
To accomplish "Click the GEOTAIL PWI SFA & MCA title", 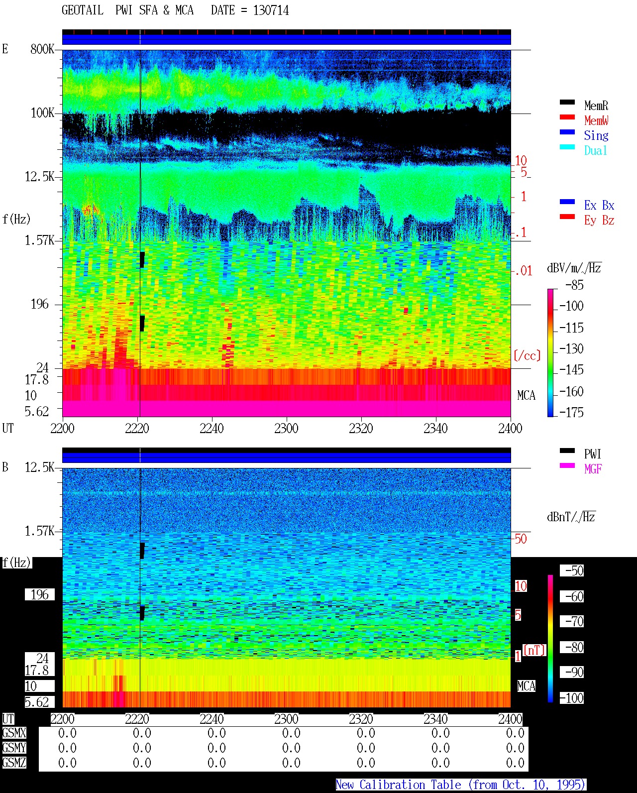I will 127,10.
